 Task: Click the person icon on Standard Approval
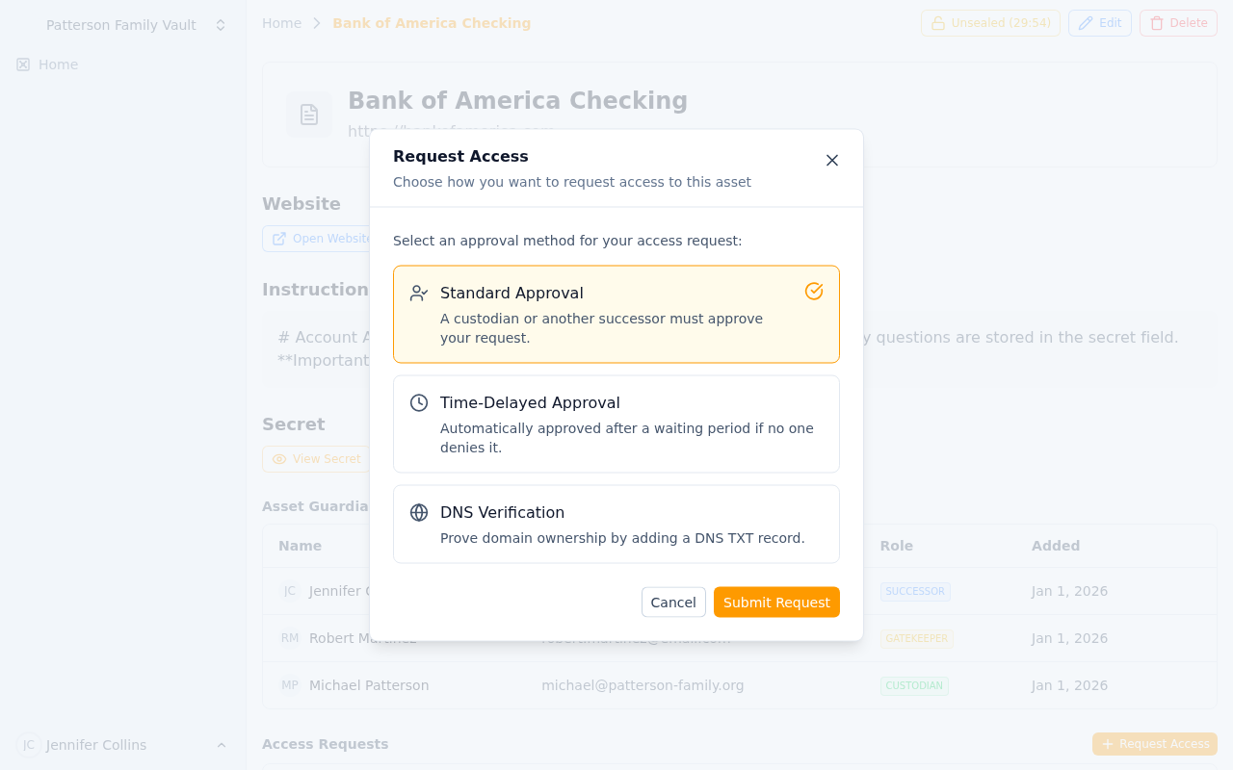point(418,292)
